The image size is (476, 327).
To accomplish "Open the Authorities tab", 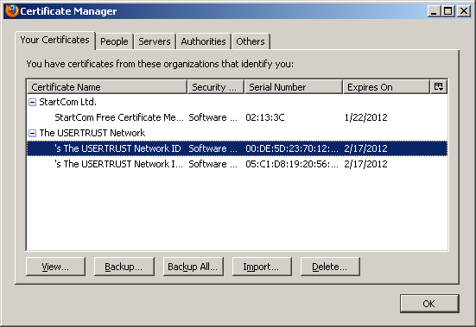I will point(203,41).
